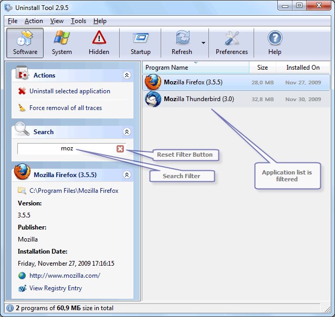Click the info icon in status bar
Image resolution: width=335 pixels, height=317 pixels.
click(x=10, y=308)
